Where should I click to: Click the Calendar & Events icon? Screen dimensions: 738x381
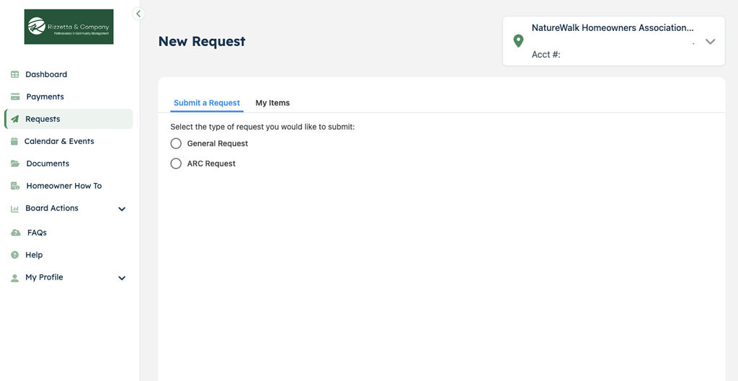pos(14,141)
